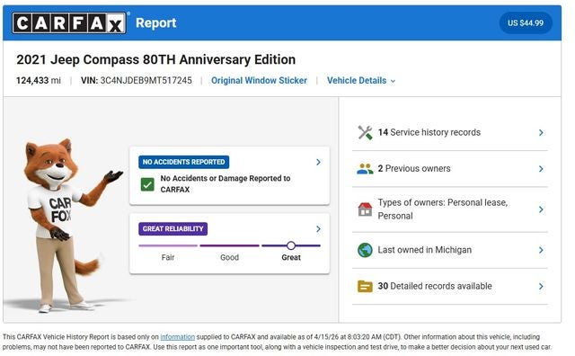Select the GREAT RELIABILITY badge

pyautogui.click(x=172, y=229)
